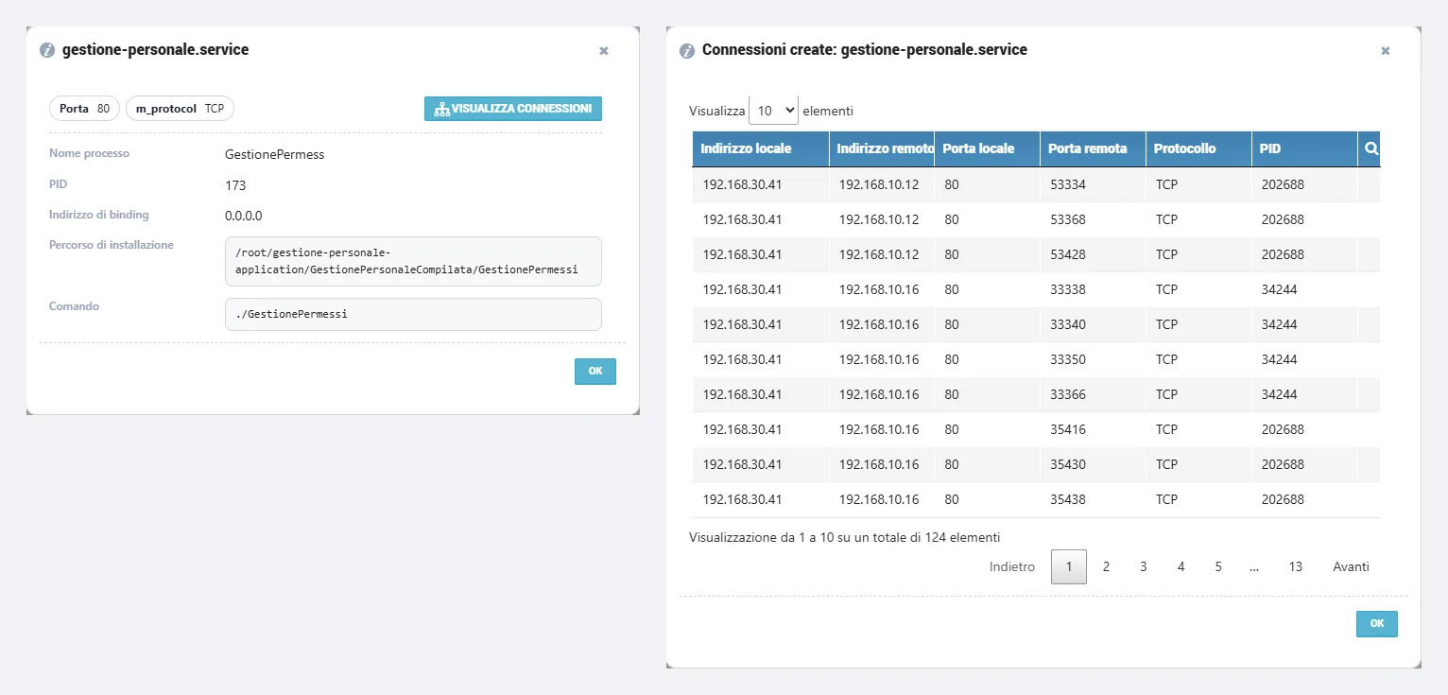1448x695 pixels.
Task: Select current page 1 in pagination
Action: (x=1069, y=567)
